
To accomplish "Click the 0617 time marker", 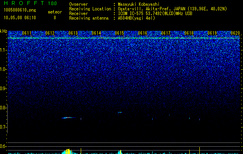I will point(166,33).
